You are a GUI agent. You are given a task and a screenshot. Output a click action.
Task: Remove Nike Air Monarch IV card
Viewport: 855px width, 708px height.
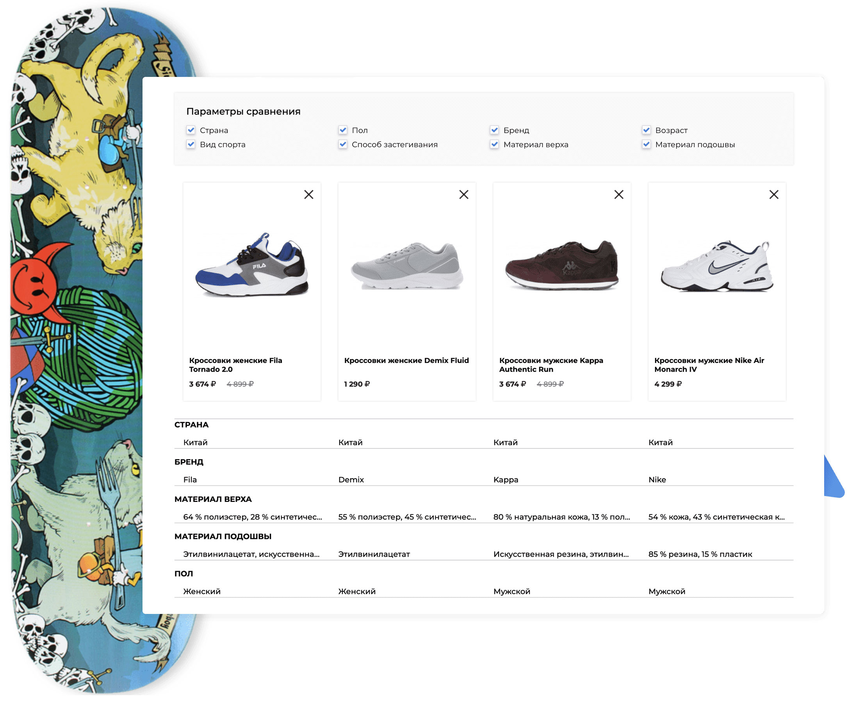774,195
